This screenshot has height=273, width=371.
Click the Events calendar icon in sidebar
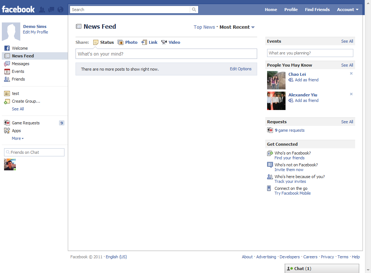[7, 72]
